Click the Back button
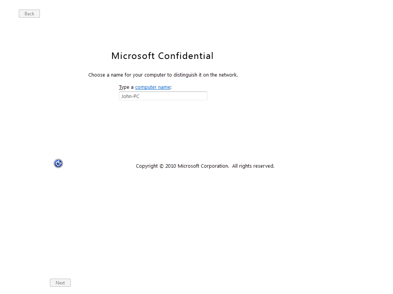Viewport: 393px width, 294px height. 29,14
